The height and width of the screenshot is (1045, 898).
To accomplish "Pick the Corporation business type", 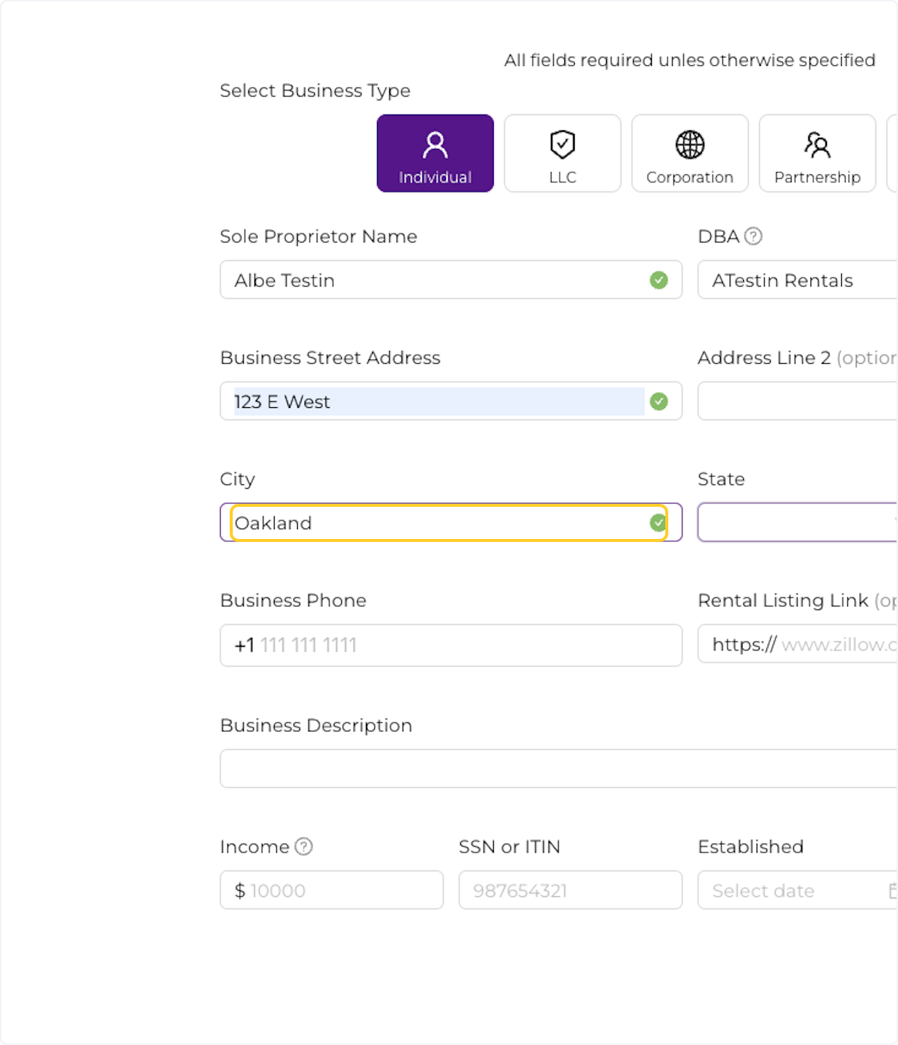I will [689, 153].
